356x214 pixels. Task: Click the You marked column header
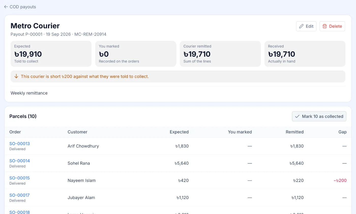point(240,132)
